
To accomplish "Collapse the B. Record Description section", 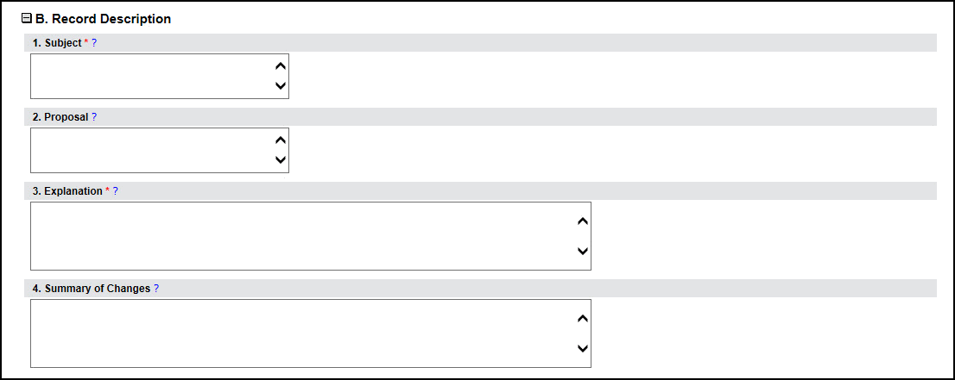I will tap(27, 18).
